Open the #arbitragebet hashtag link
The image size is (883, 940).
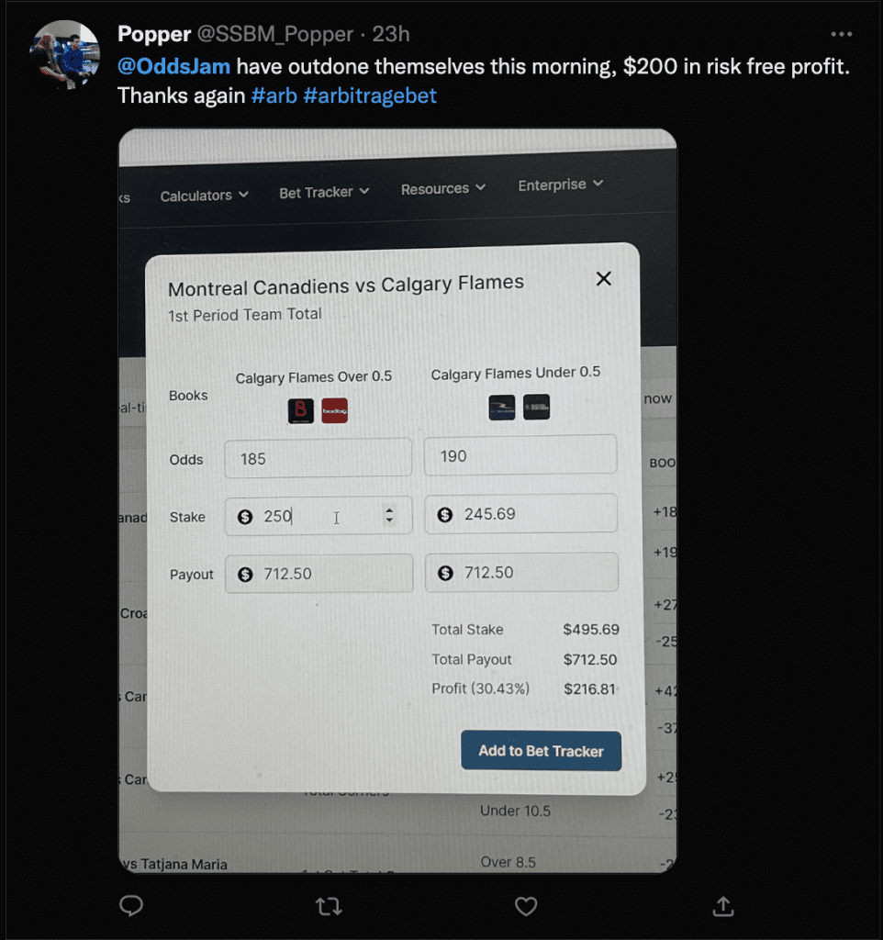370,95
